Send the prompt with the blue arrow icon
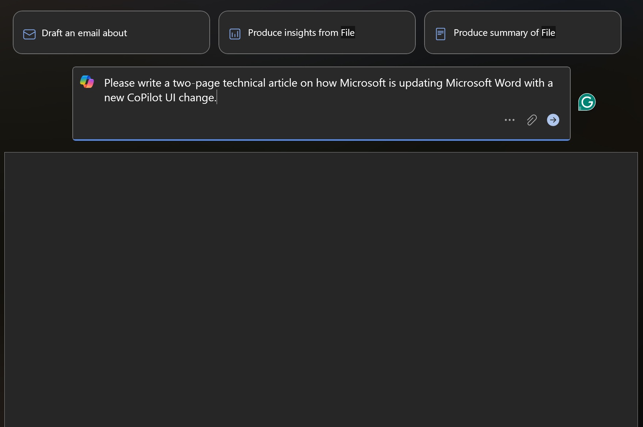This screenshot has height=427, width=643. [553, 120]
